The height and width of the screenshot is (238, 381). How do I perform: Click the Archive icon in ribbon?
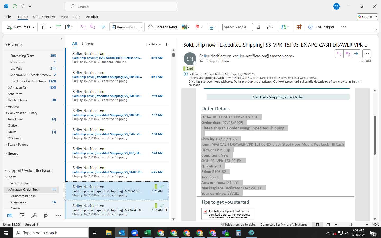pyautogui.click(x=58, y=27)
